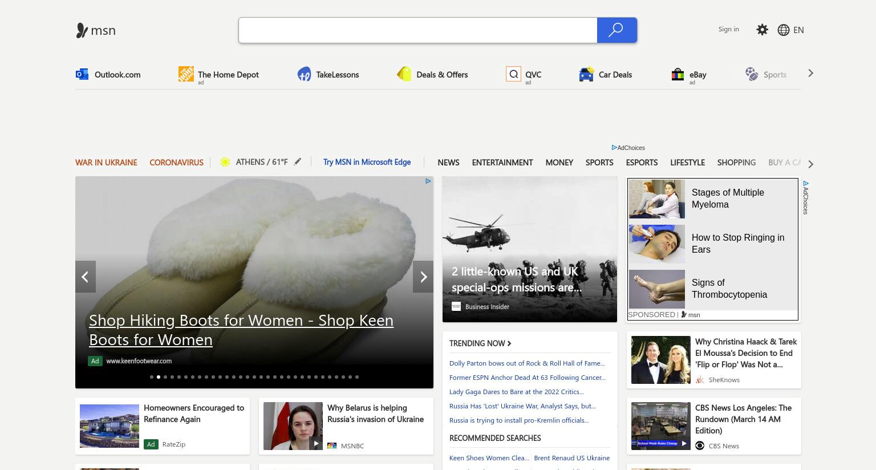Open Dolly Parton trending story

[527, 363]
